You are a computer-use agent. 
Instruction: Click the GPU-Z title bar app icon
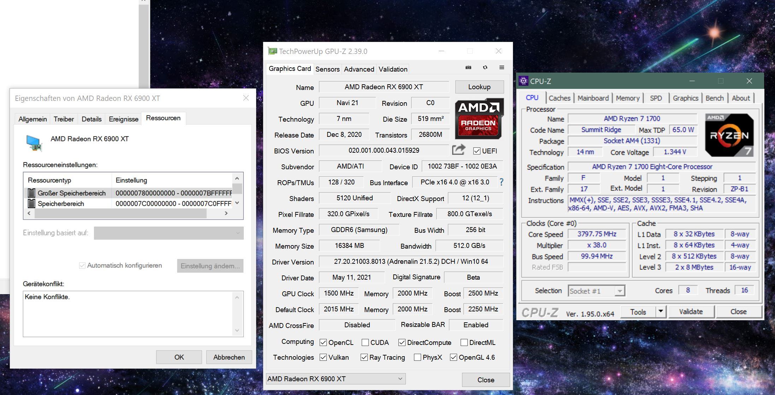coord(272,51)
